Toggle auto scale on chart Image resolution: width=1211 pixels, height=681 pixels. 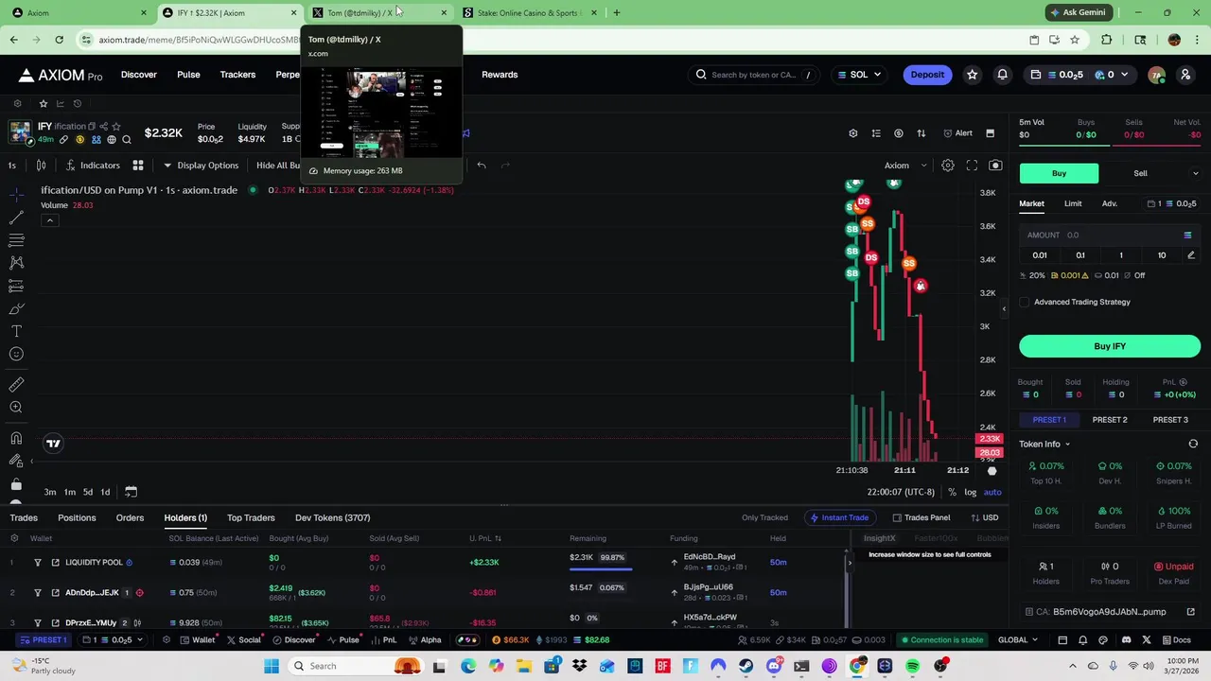[x=992, y=493]
